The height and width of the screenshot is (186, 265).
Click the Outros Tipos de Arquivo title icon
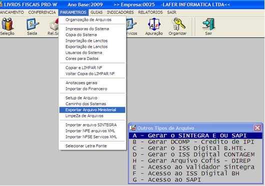tap(132, 128)
